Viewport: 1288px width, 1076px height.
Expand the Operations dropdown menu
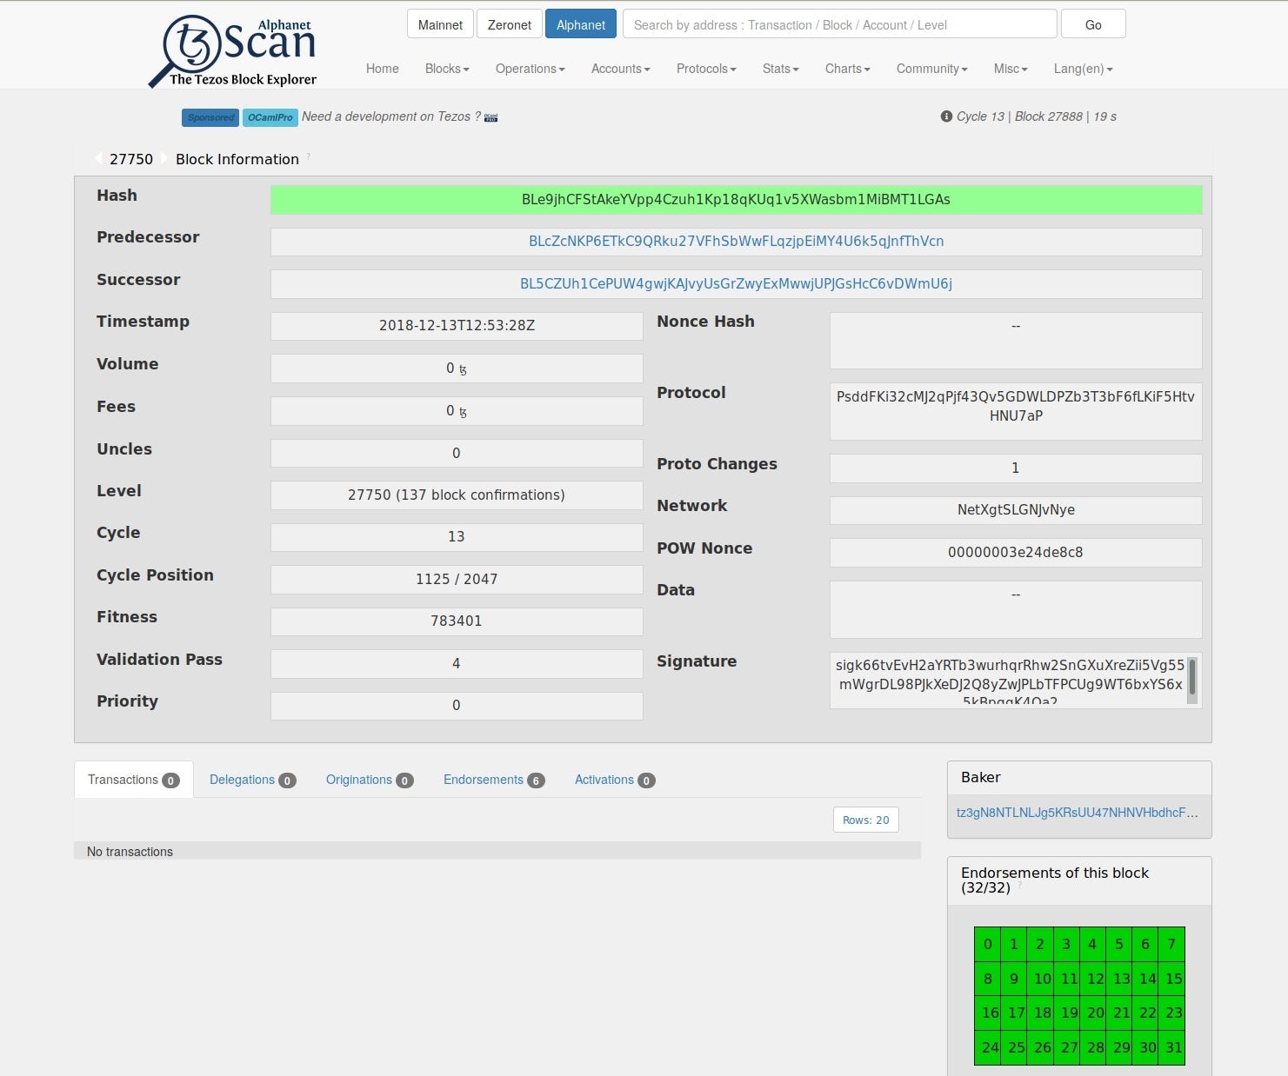530,69
